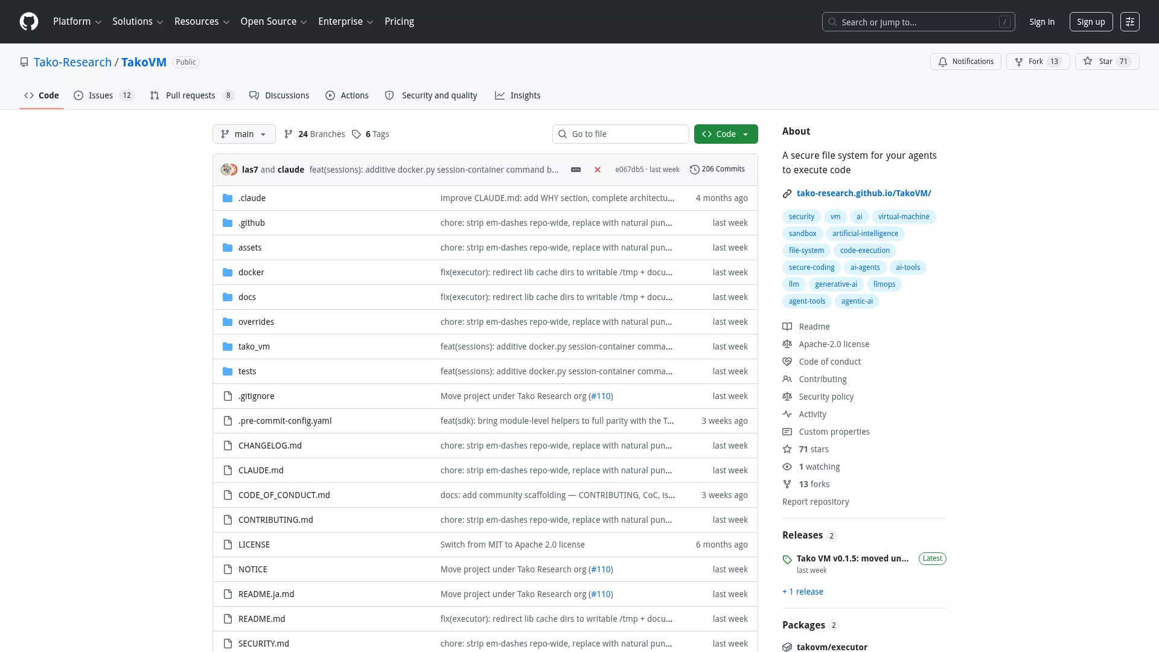
Task: Expand the Platform menu
Action: (x=77, y=22)
